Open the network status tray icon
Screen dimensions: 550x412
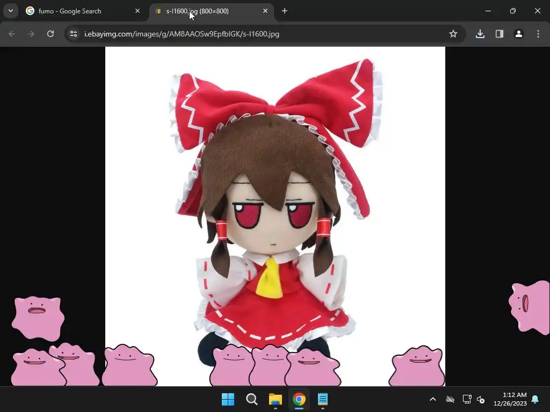467,399
